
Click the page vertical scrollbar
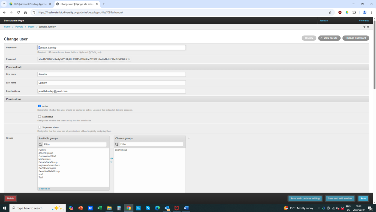(x=375, y=55)
